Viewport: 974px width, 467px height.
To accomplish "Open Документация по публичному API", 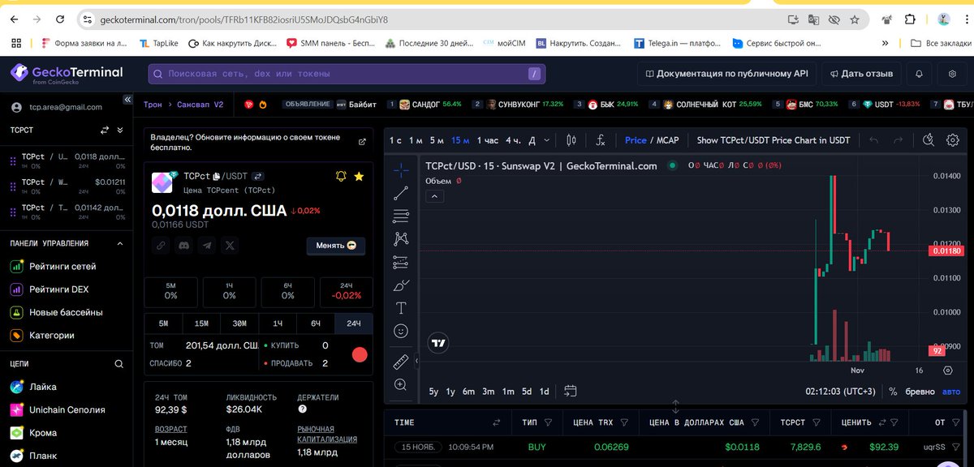I will coord(726,74).
